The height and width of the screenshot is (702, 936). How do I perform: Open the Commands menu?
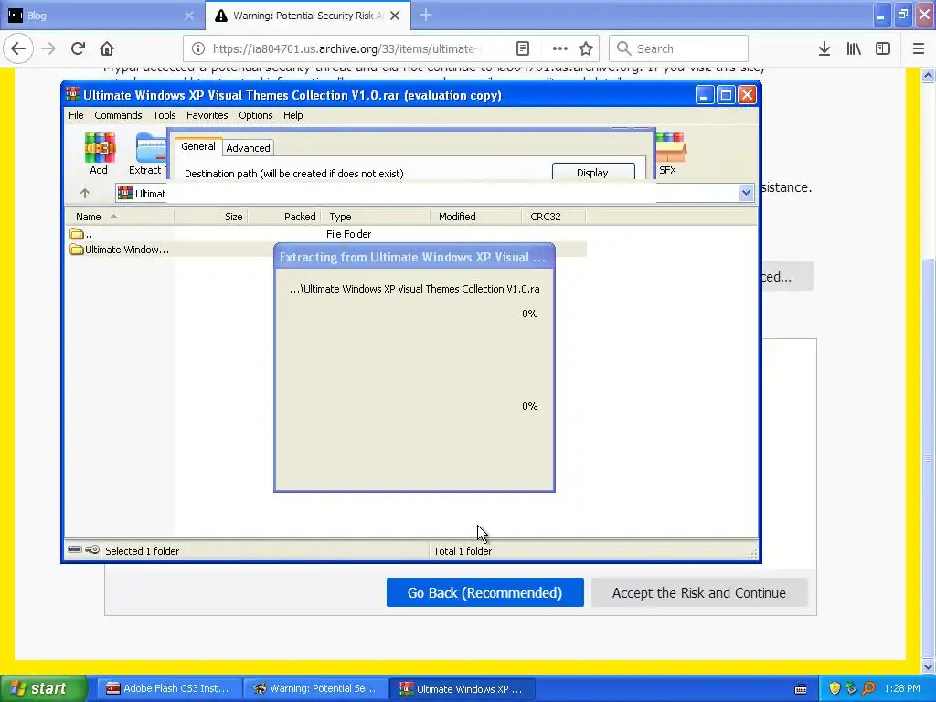tap(118, 115)
